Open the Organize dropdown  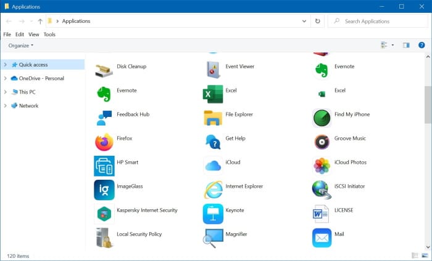[20, 46]
